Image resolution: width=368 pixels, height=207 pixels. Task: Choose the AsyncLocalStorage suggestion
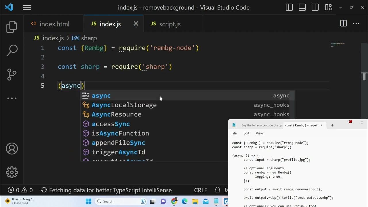[x=188, y=105]
